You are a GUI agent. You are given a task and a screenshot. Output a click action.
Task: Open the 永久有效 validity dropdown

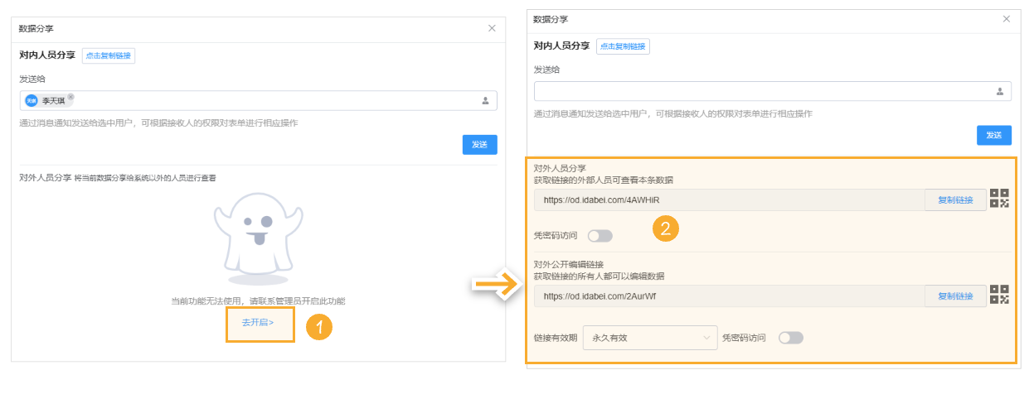click(x=650, y=338)
